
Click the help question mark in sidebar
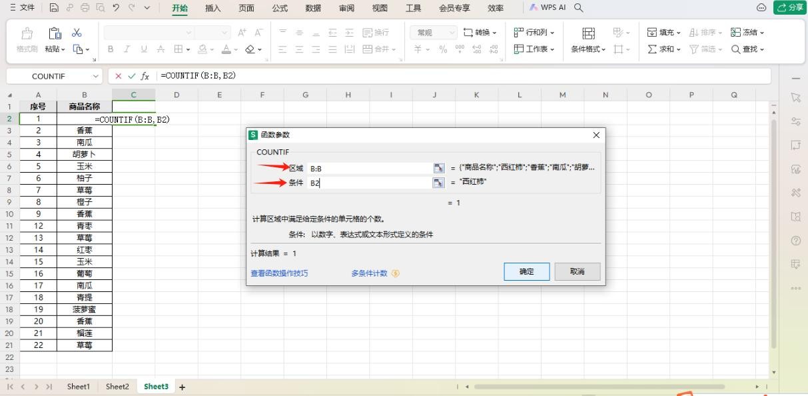tap(795, 240)
